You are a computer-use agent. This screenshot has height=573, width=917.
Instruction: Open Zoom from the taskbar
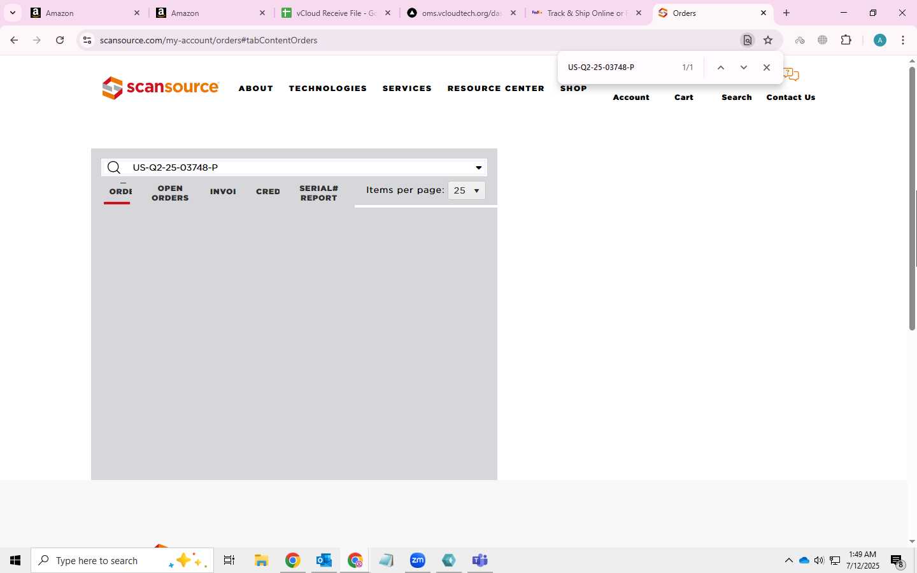418,560
